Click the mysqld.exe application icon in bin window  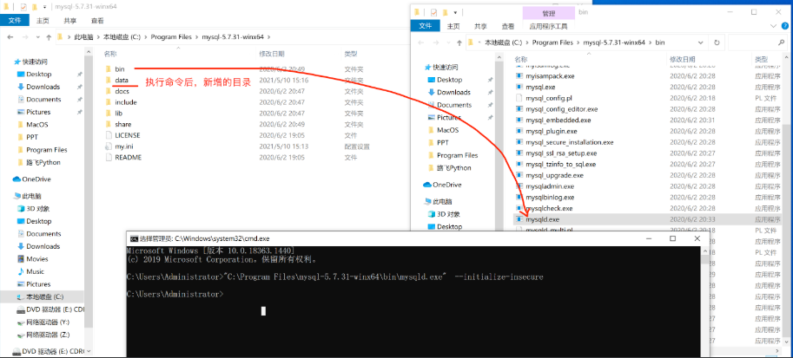(x=519, y=219)
